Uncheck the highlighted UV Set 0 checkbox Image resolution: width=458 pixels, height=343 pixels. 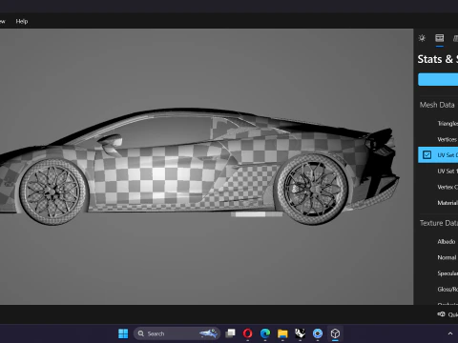coord(427,155)
